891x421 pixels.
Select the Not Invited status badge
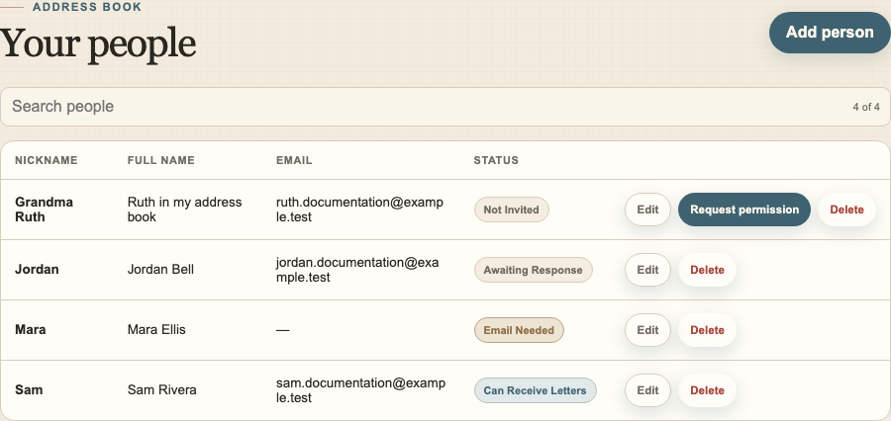click(512, 210)
